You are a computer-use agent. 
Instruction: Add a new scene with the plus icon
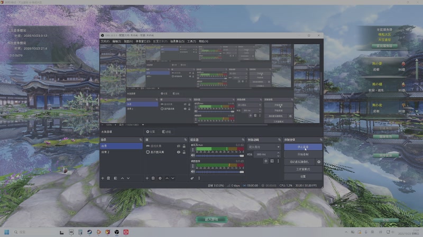(x=103, y=178)
